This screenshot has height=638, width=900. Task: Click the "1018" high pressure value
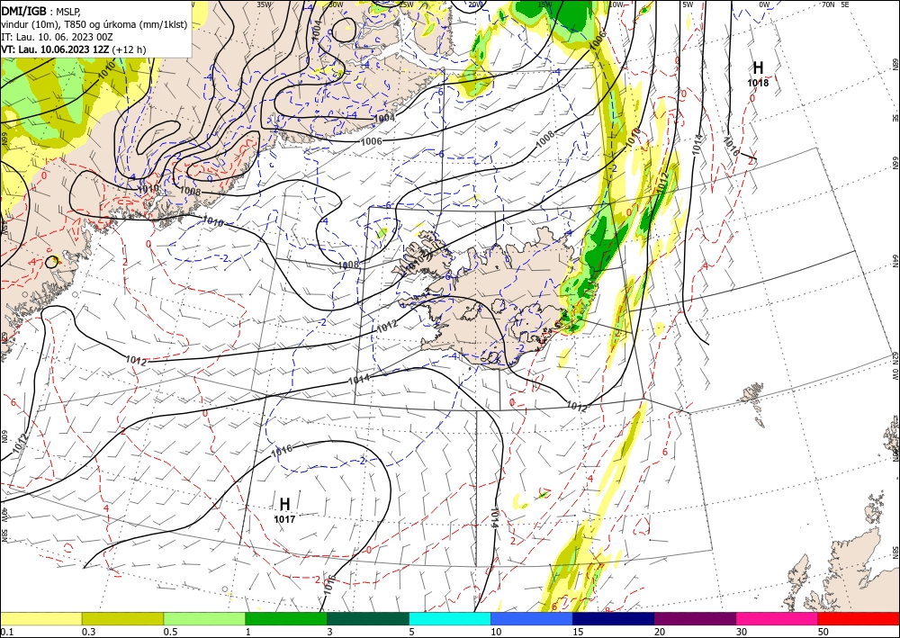click(758, 83)
